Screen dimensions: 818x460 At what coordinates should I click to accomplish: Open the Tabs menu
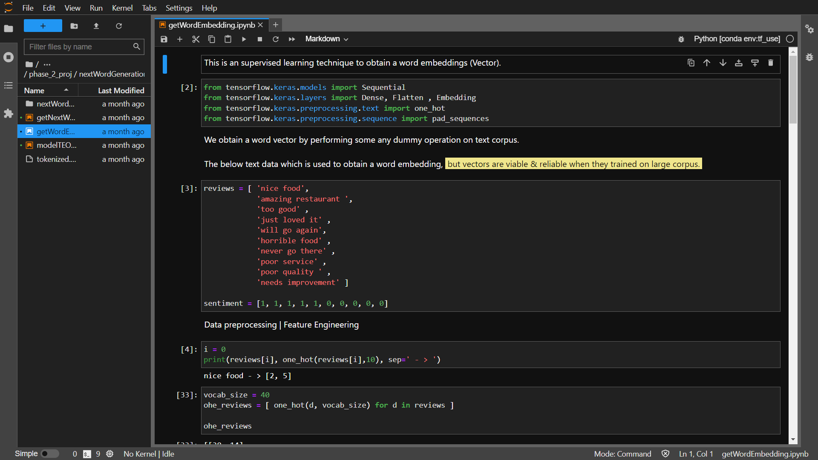point(149,8)
